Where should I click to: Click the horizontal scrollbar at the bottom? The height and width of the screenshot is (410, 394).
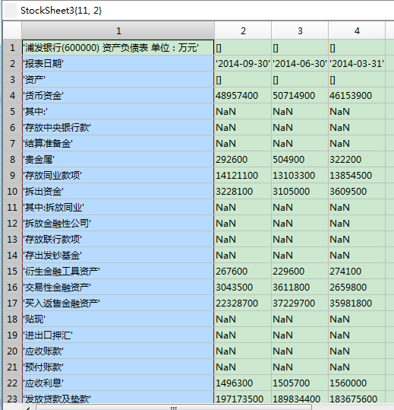point(174,408)
